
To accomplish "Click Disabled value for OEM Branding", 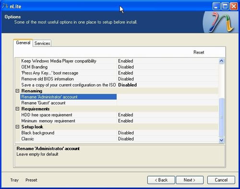I will (126, 67).
